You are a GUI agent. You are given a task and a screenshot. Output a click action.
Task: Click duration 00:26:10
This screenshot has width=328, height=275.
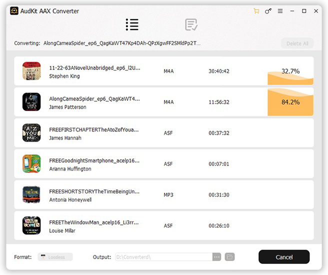(x=219, y=226)
